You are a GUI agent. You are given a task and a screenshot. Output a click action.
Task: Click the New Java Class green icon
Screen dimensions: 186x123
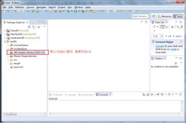click(60, 11)
